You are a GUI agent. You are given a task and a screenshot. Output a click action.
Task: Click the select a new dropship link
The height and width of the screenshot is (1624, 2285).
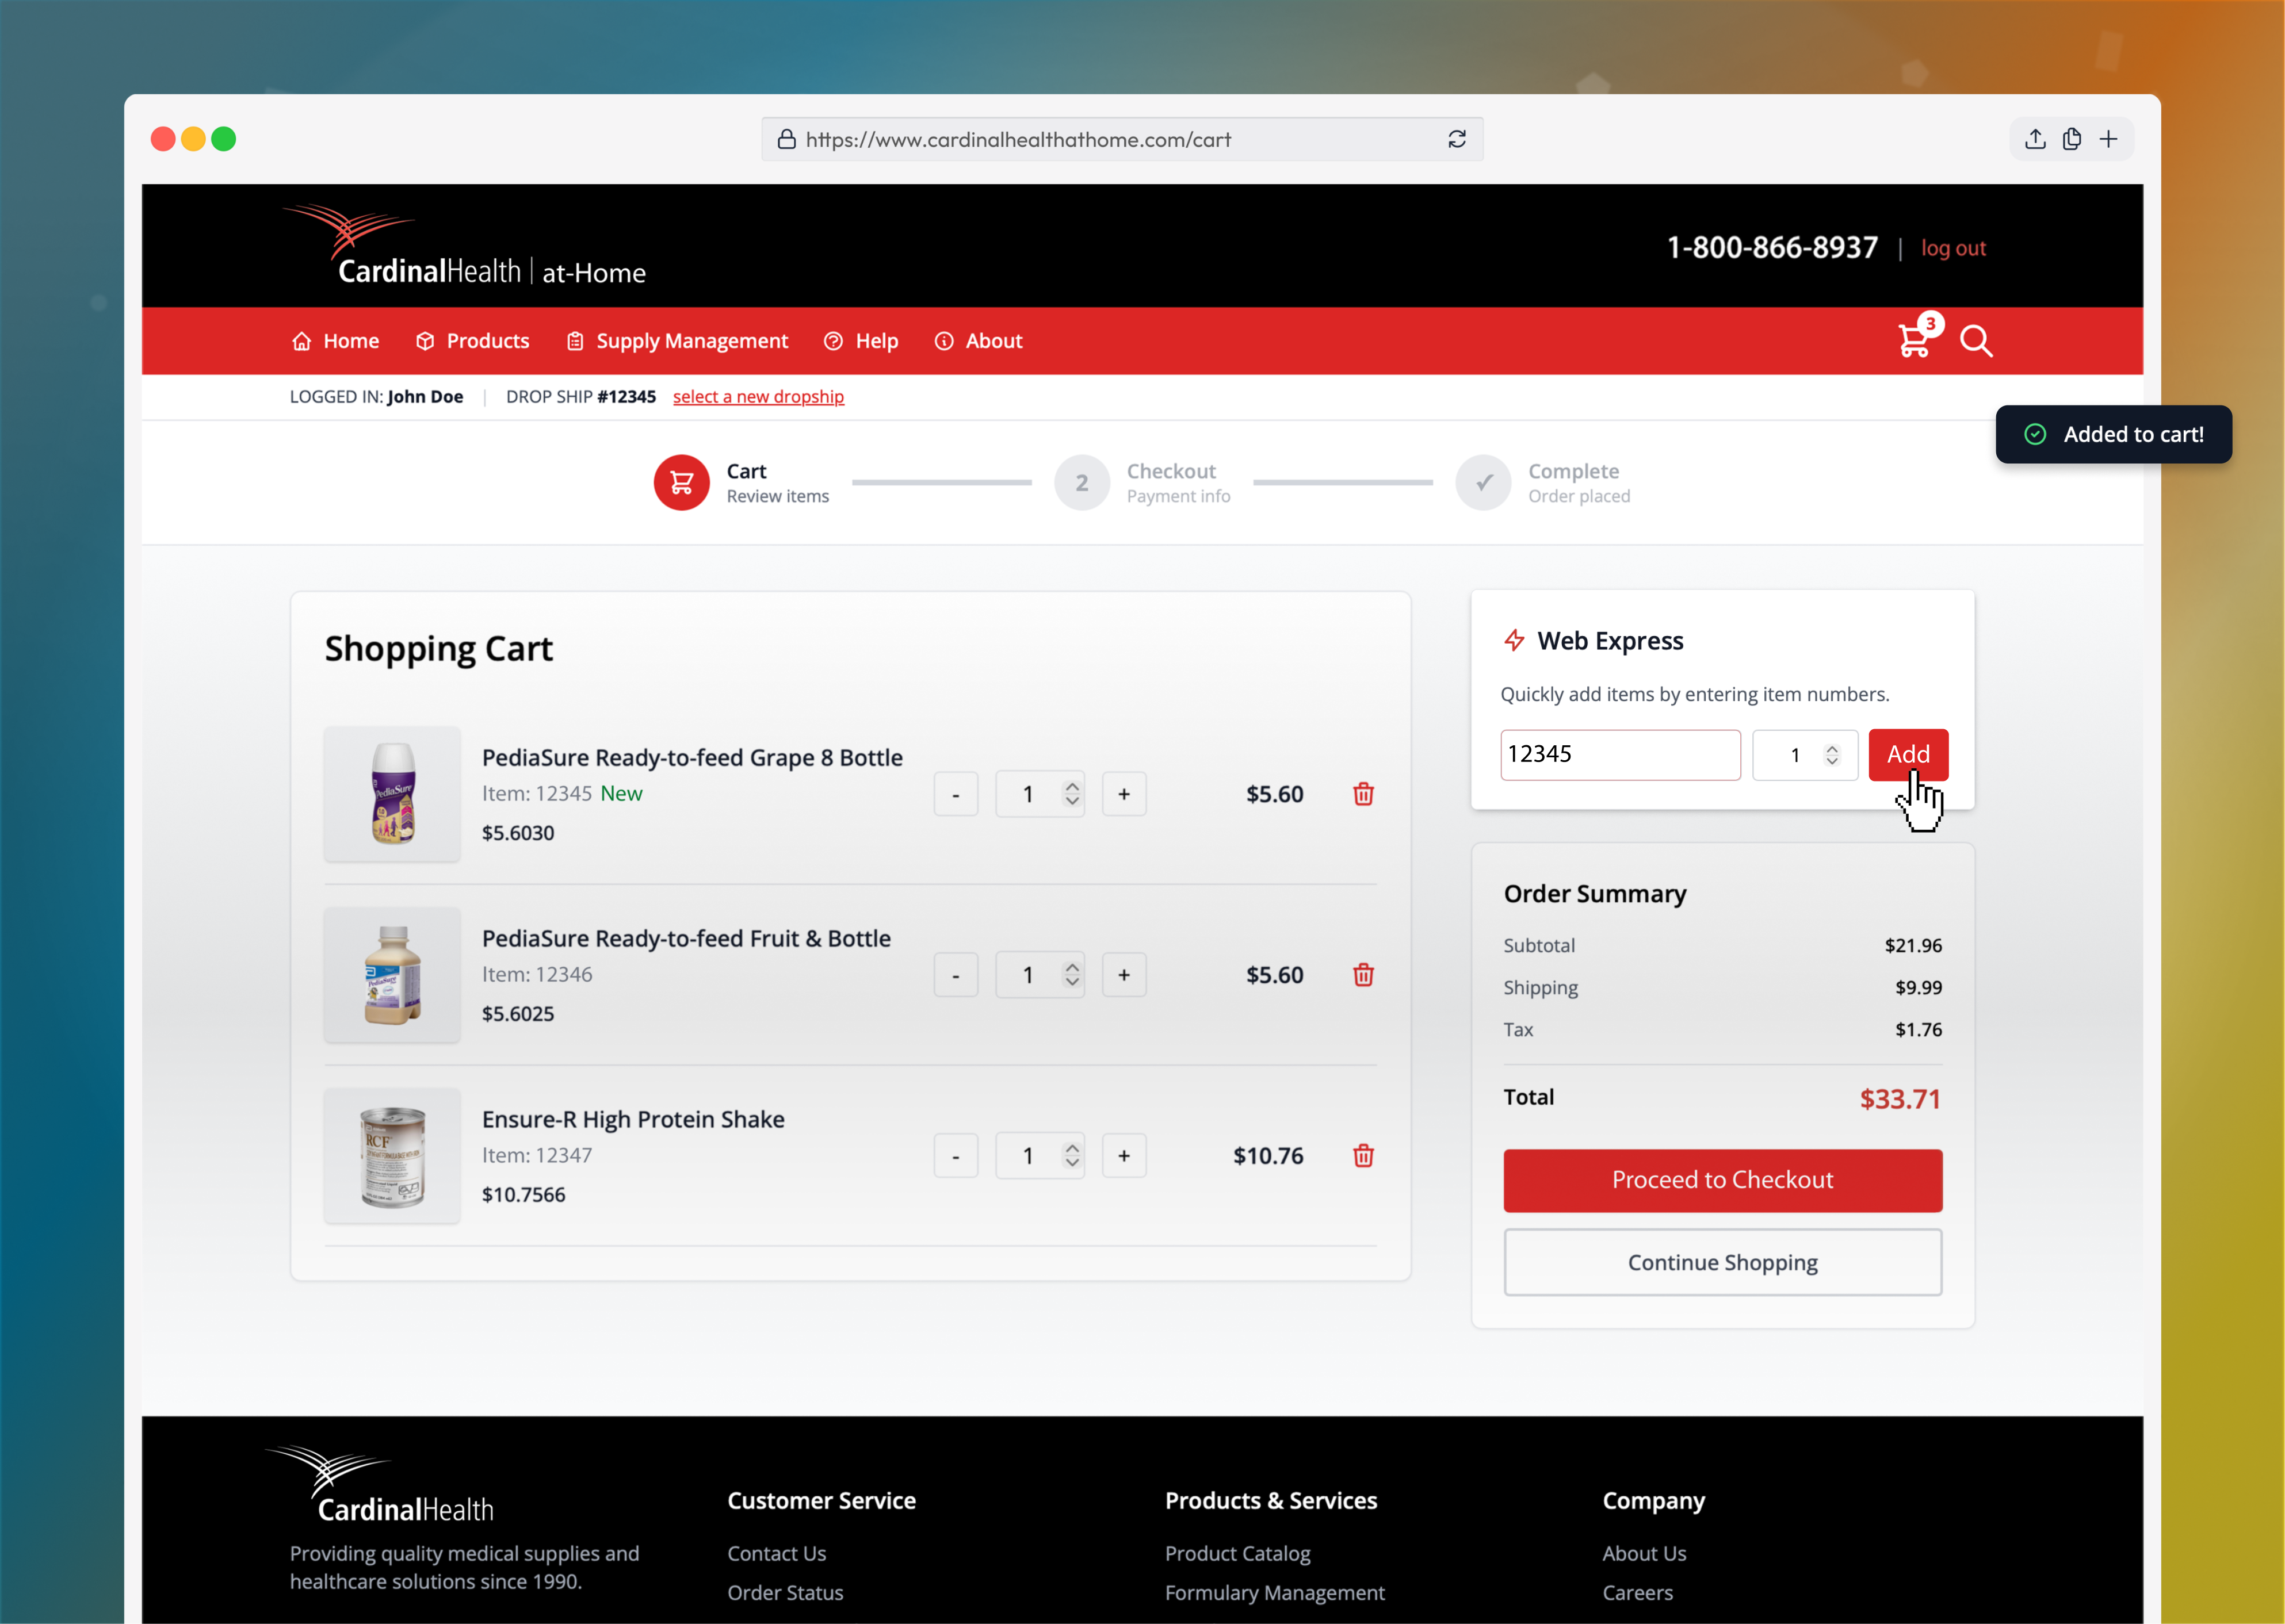coord(758,397)
